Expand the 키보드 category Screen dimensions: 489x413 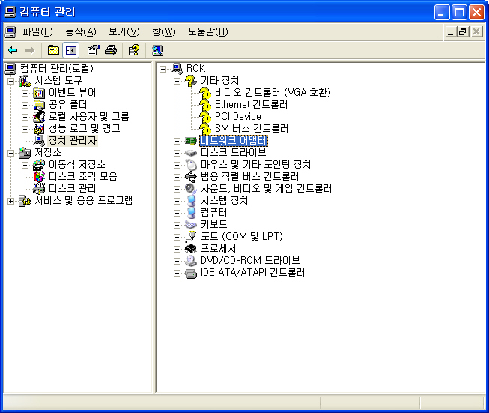[x=177, y=225]
